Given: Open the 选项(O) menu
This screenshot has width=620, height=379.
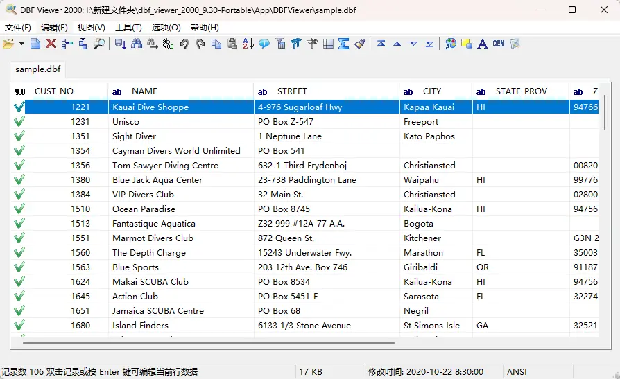Looking at the screenshot, I should click(x=166, y=27).
